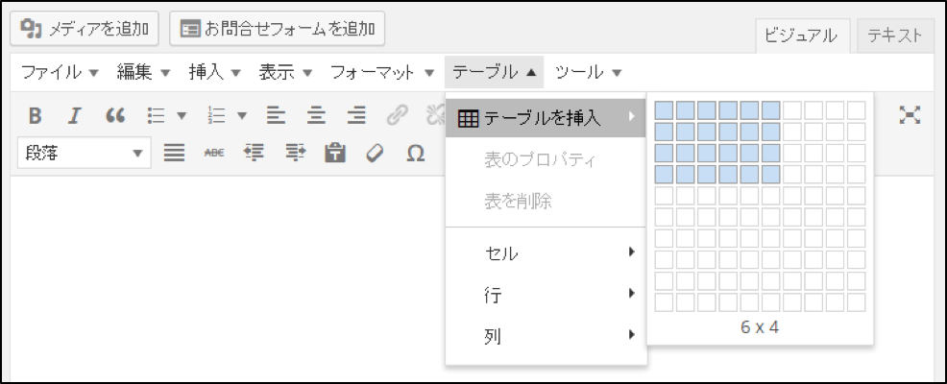Open the 挿入 menu
The image size is (947, 384).
click(x=214, y=72)
